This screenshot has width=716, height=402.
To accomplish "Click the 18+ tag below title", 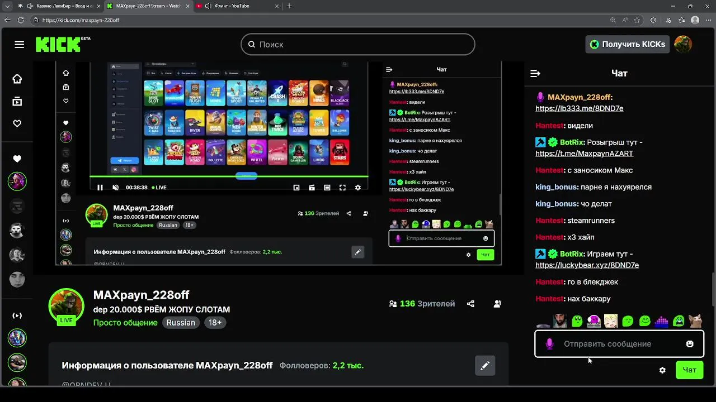I will point(215,323).
